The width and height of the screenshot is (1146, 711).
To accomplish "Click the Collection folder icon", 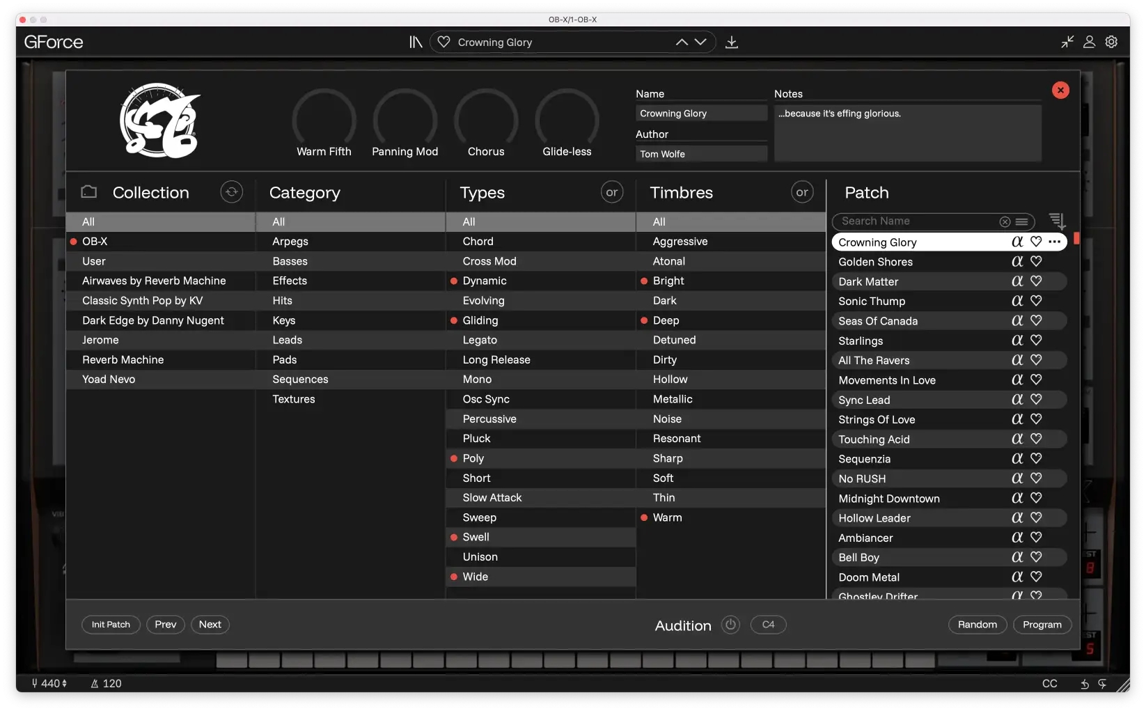I will pos(89,192).
